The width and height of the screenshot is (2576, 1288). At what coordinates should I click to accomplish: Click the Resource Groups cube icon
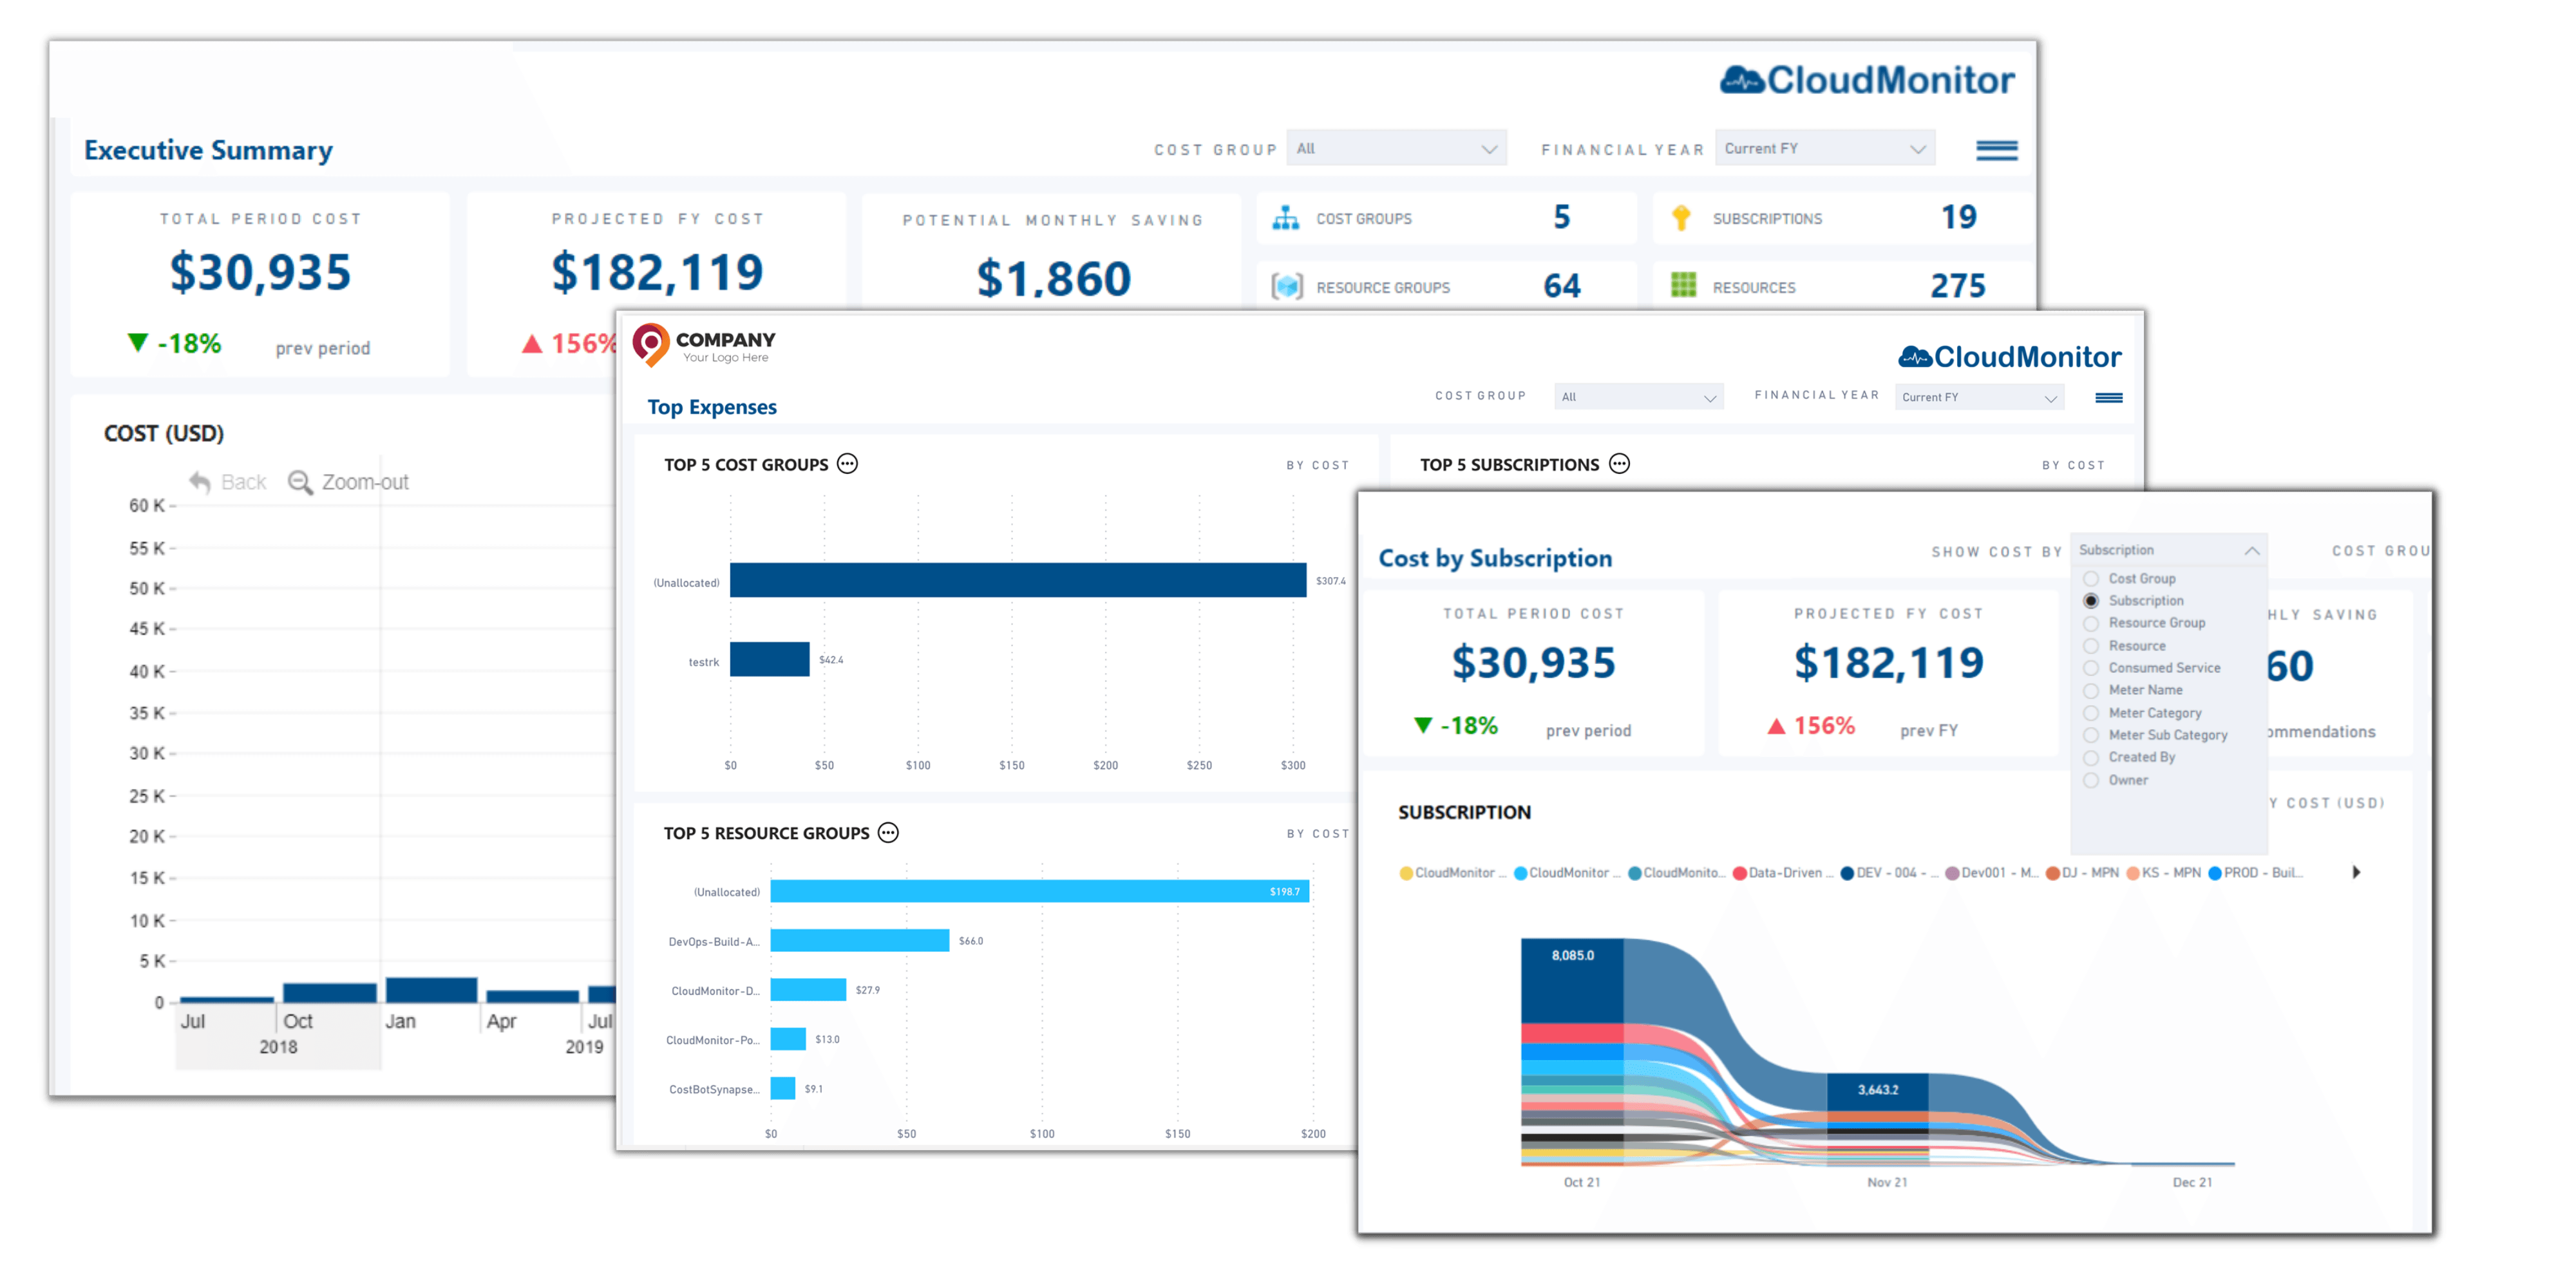tap(1286, 287)
